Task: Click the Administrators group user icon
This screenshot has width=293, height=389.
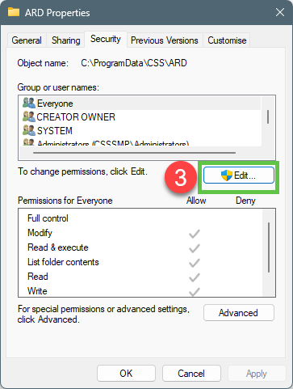Action: (29, 142)
